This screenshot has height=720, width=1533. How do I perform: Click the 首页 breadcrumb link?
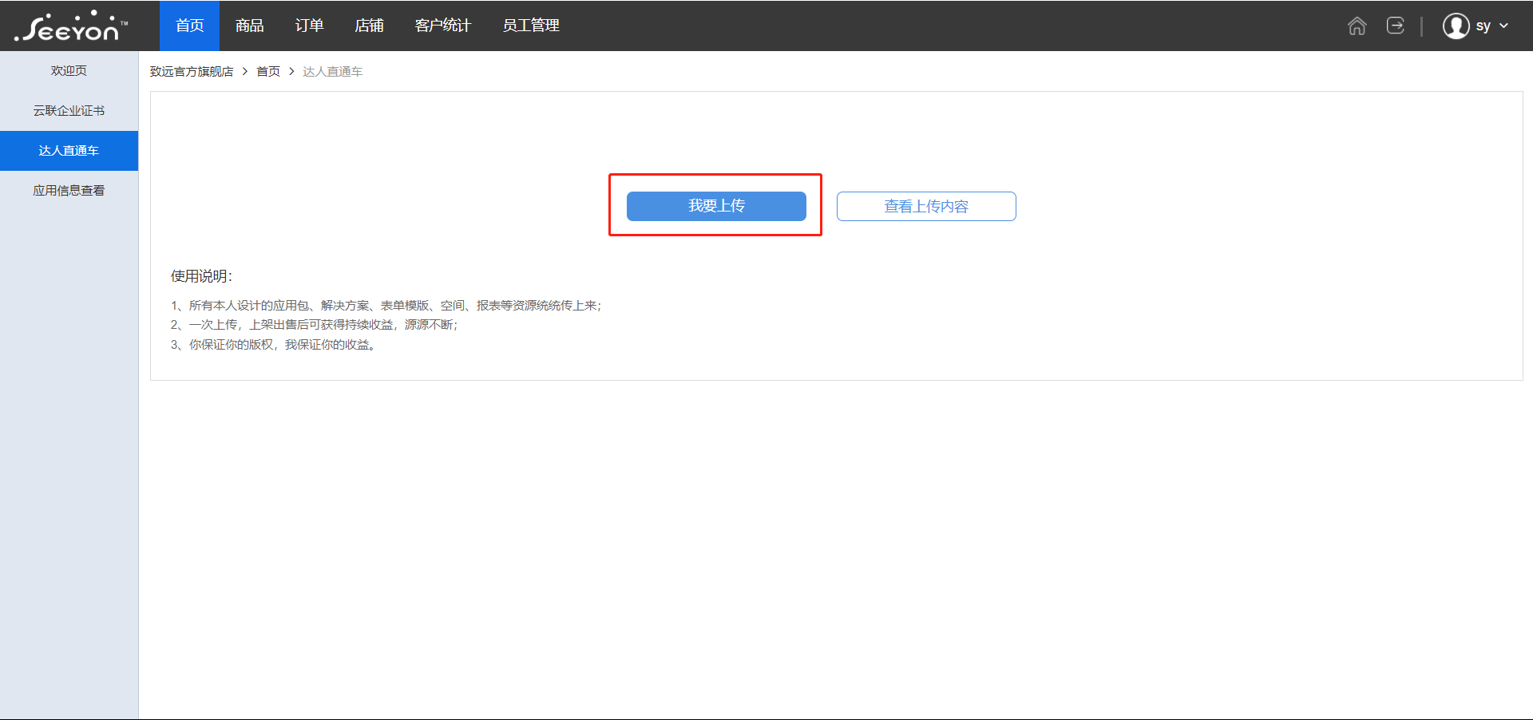[x=268, y=72]
